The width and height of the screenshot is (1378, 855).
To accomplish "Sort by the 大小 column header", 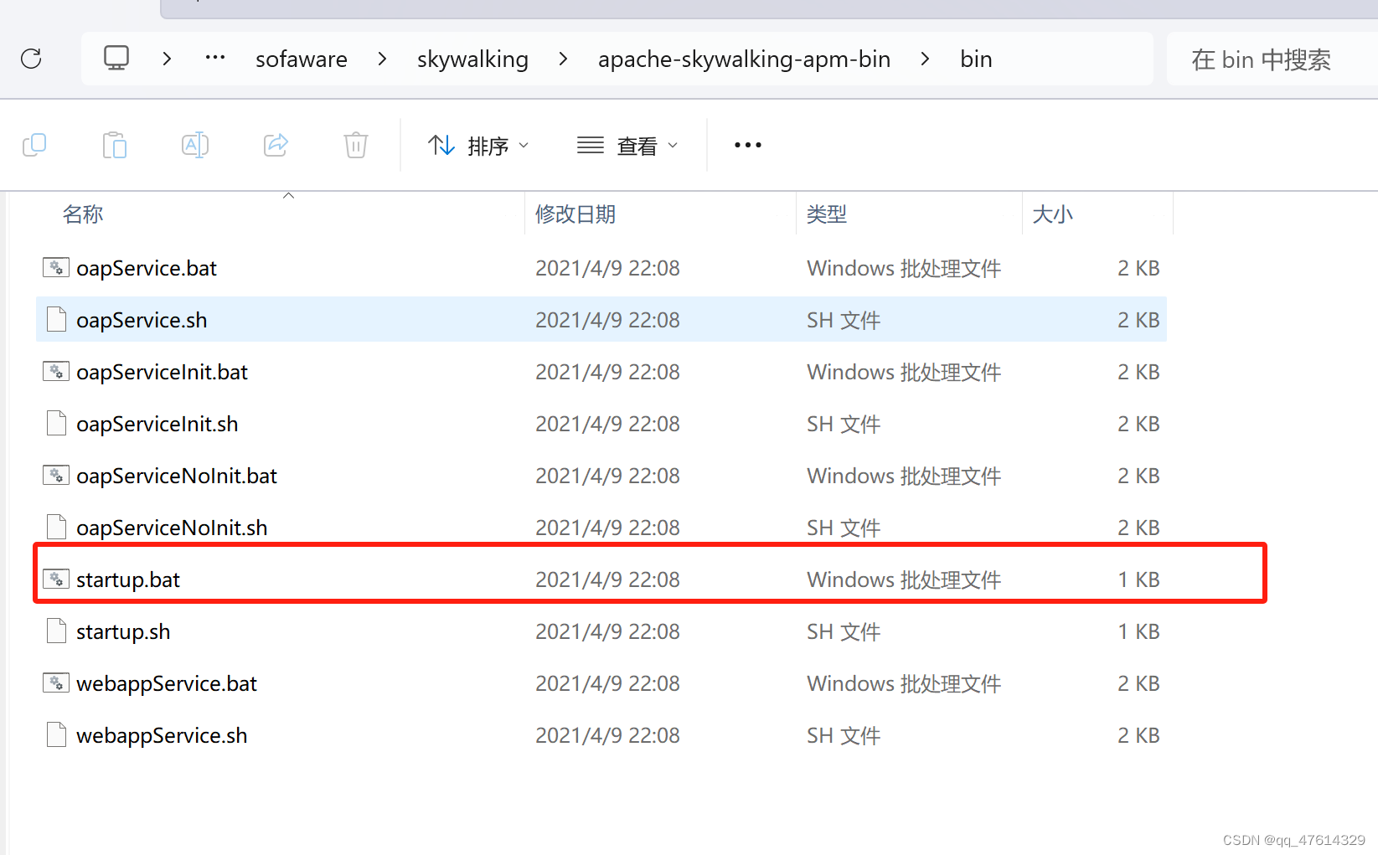I will click(1053, 214).
